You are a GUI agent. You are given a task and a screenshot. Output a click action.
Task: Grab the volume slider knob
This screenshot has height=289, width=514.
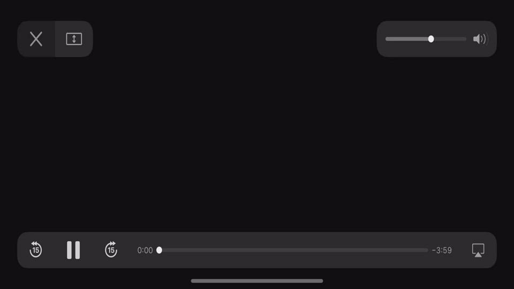click(x=431, y=39)
